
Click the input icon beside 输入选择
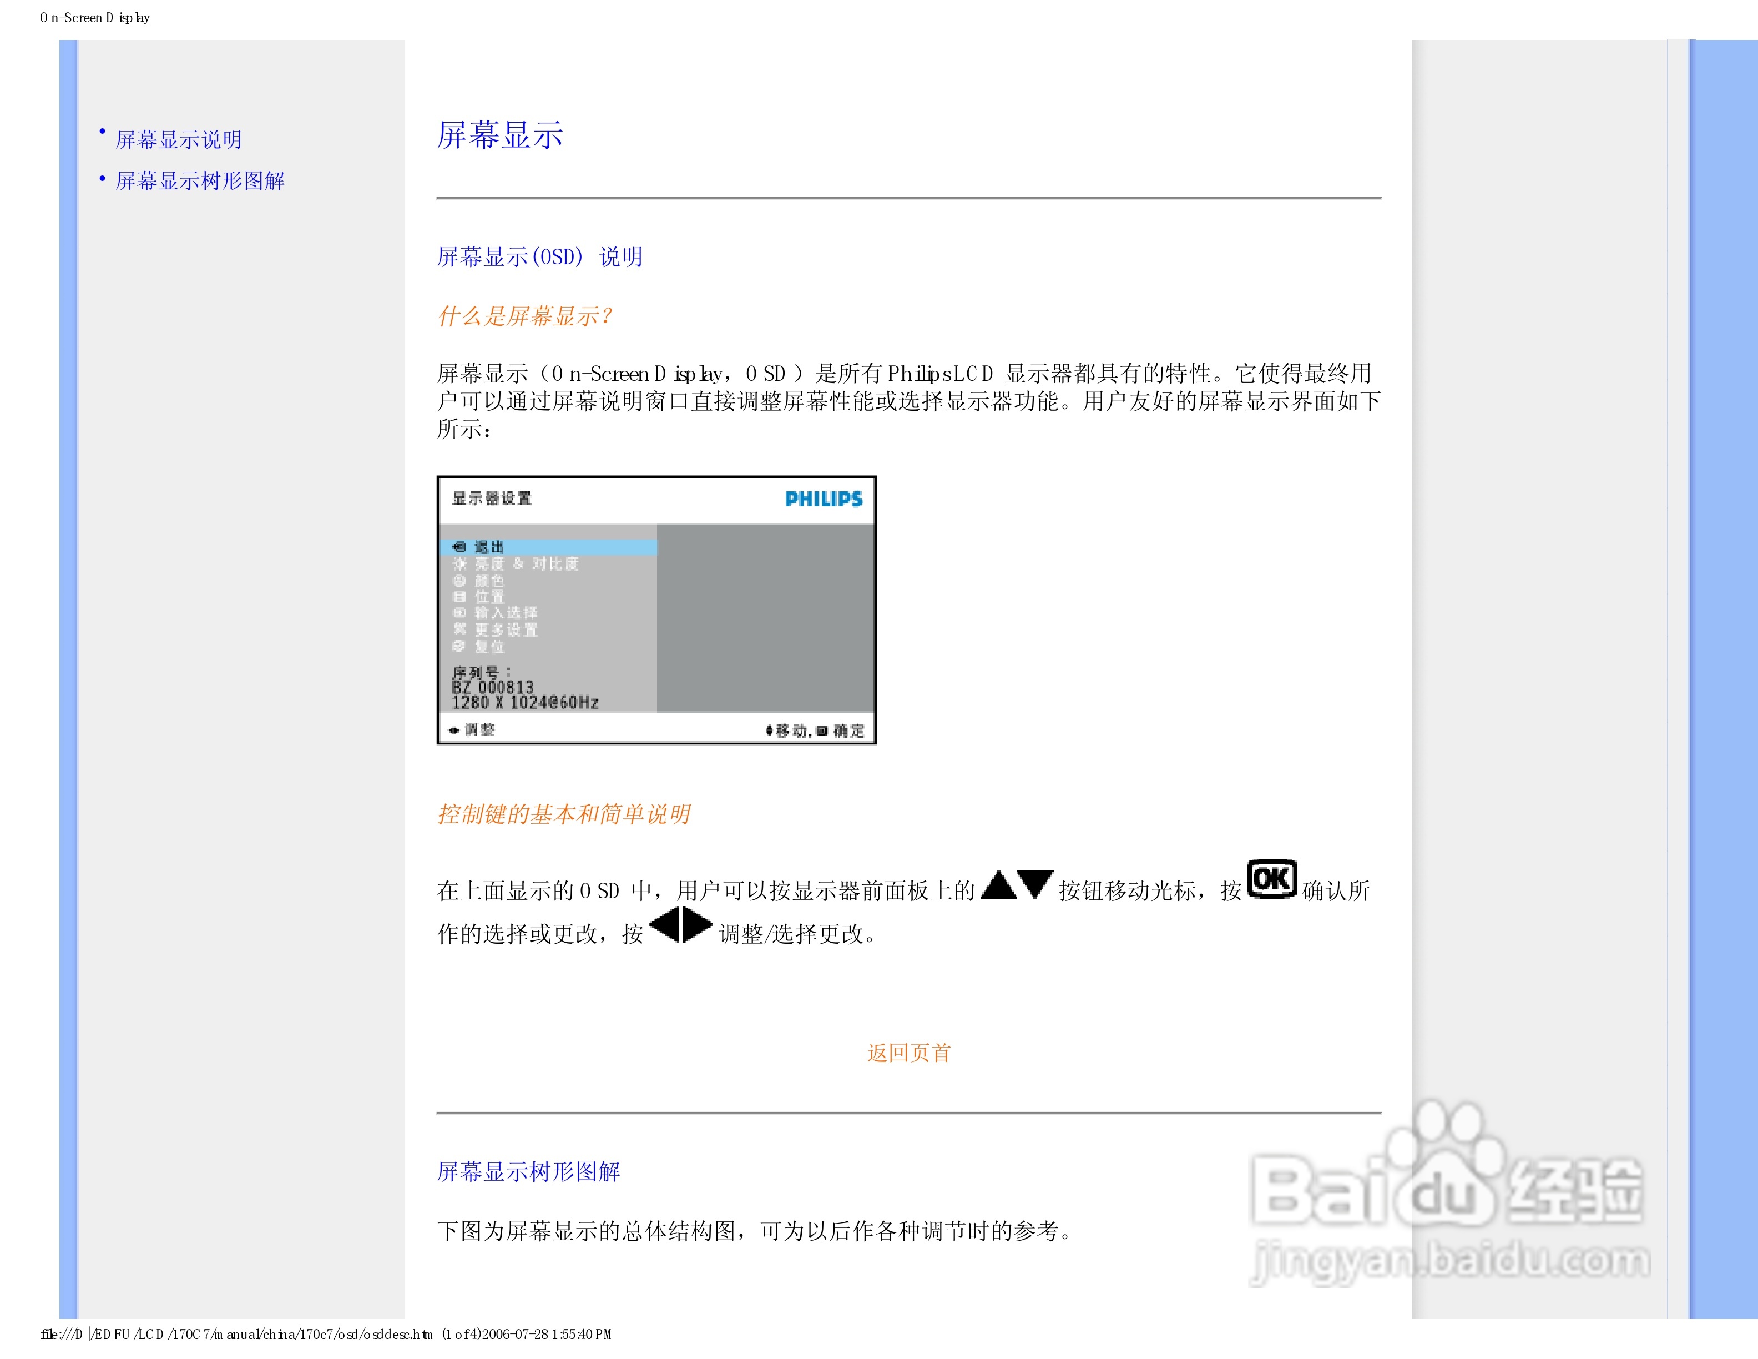(459, 613)
